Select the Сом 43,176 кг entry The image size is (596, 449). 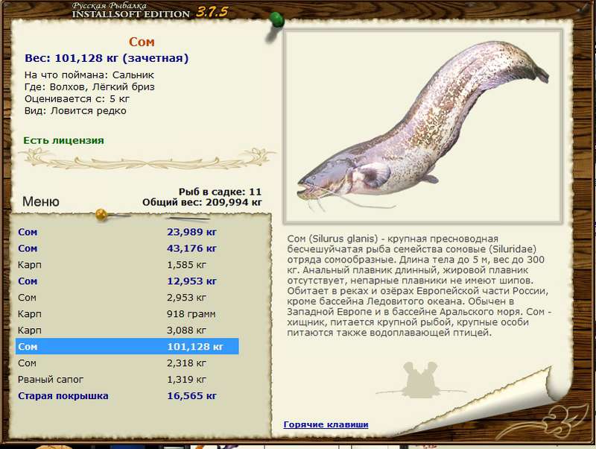(x=127, y=248)
